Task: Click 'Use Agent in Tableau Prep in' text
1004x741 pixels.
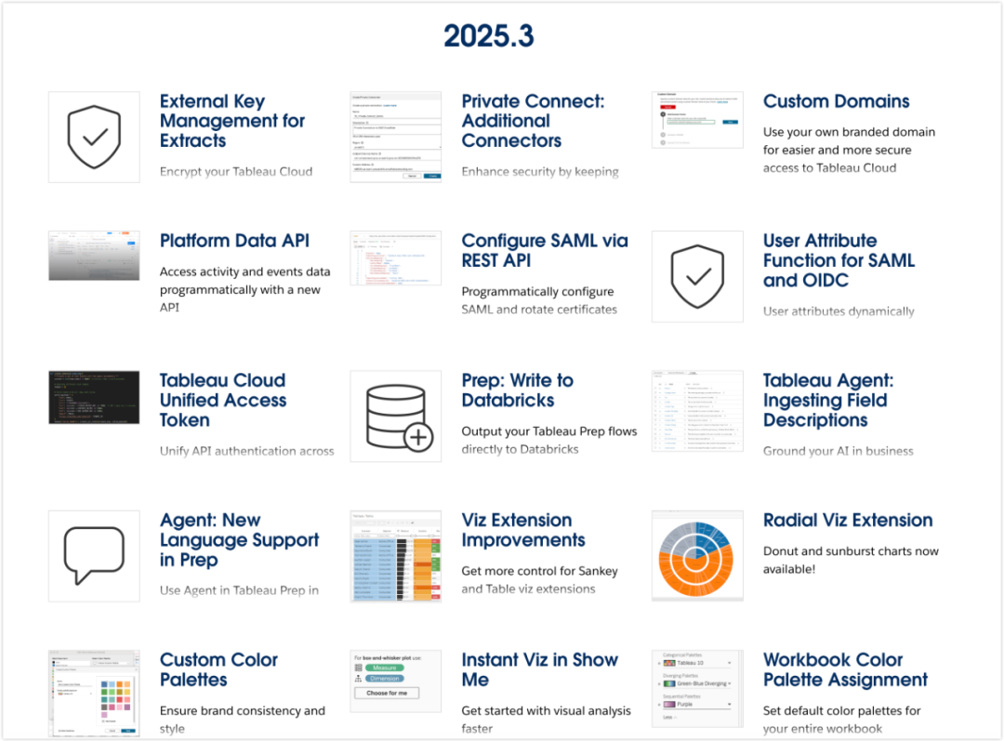Action: pyautogui.click(x=240, y=590)
